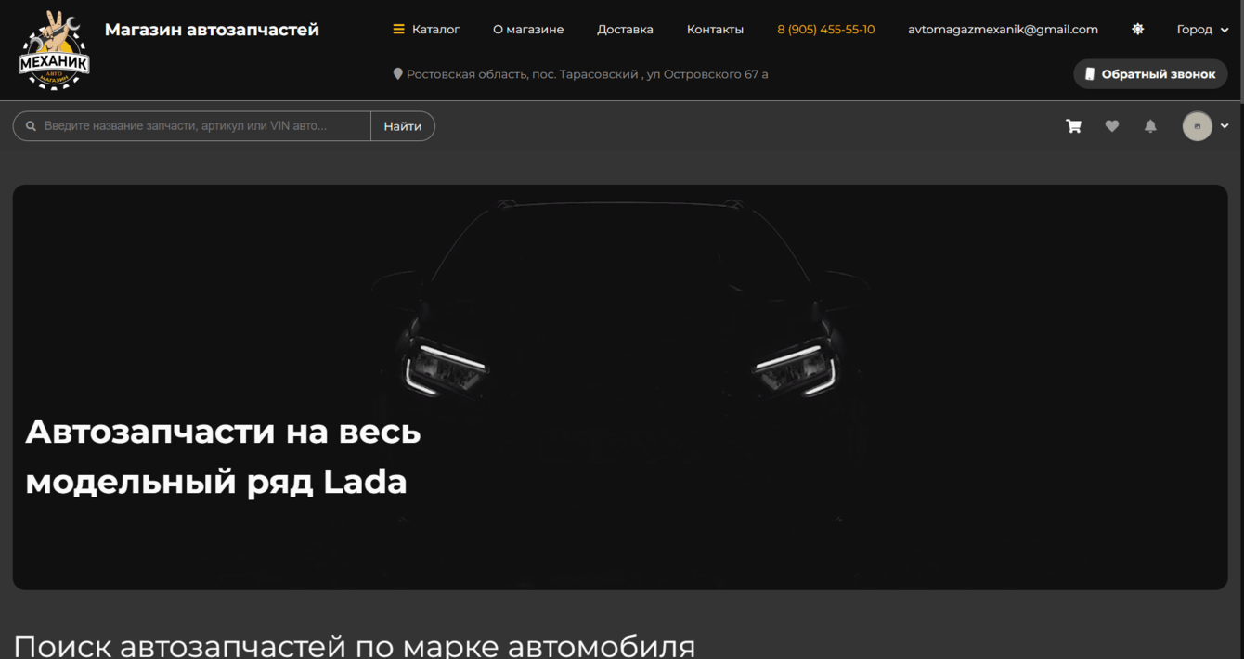Click the Найти search button
Image resolution: width=1244 pixels, height=659 pixels.
coord(403,126)
